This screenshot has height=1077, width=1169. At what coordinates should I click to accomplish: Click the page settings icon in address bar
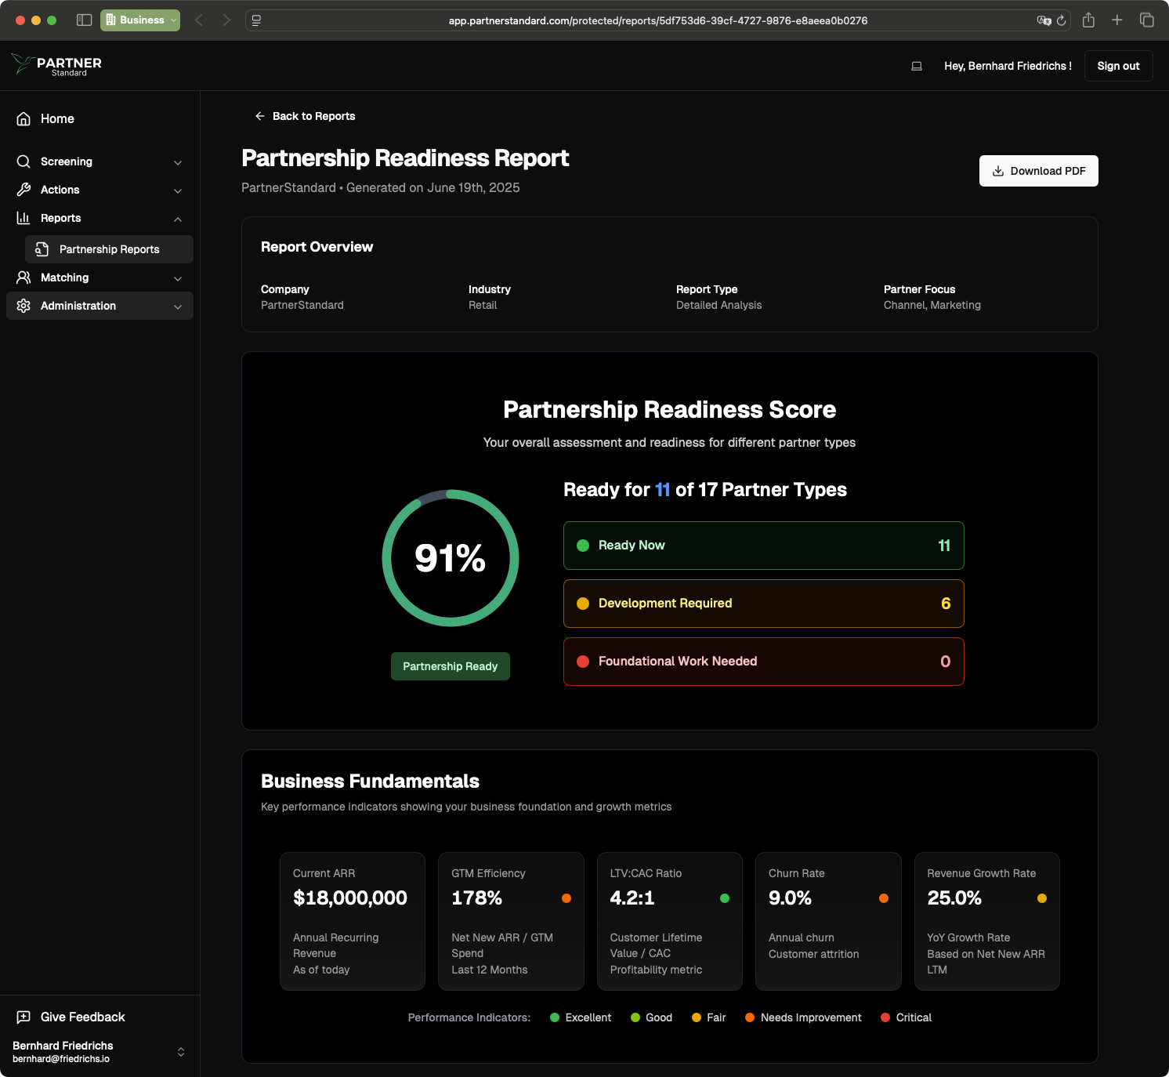tap(256, 20)
